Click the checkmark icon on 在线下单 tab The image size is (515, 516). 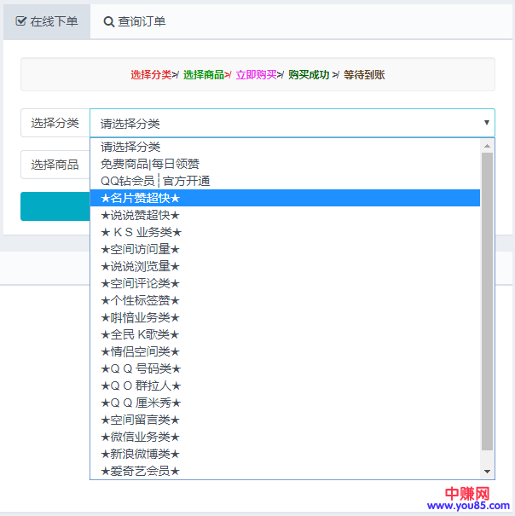pos(21,21)
